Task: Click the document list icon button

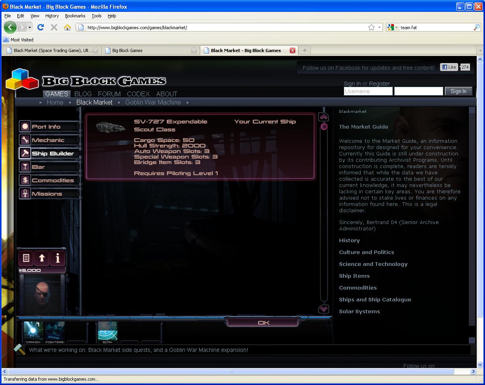Action: pos(26,258)
